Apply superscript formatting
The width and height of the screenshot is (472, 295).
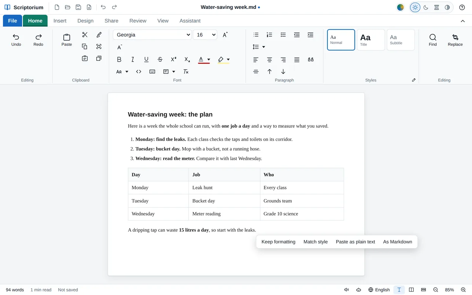(x=173, y=59)
